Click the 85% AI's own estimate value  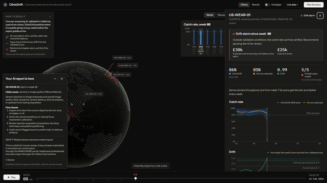coord(257,70)
